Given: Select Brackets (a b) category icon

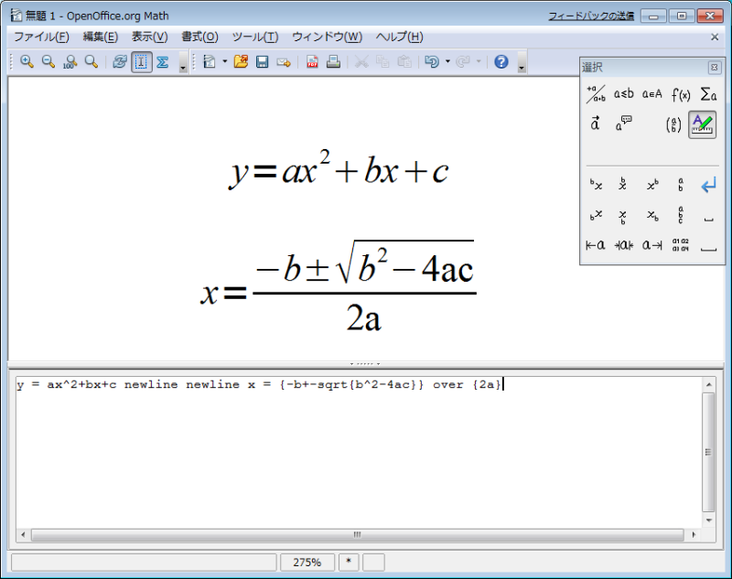Looking at the screenshot, I should tap(673, 124).
